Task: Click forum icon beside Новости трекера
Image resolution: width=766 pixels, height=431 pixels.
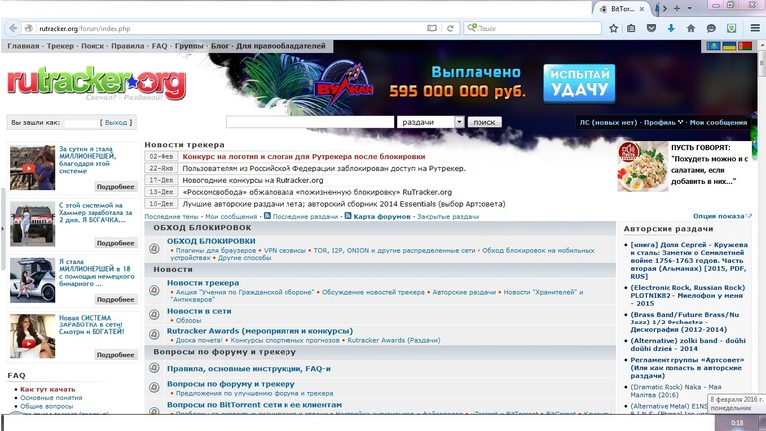Action: [x=154, y=290]
